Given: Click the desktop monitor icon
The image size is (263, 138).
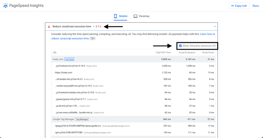Looking at the screenshot, I should tap(135, 16).
